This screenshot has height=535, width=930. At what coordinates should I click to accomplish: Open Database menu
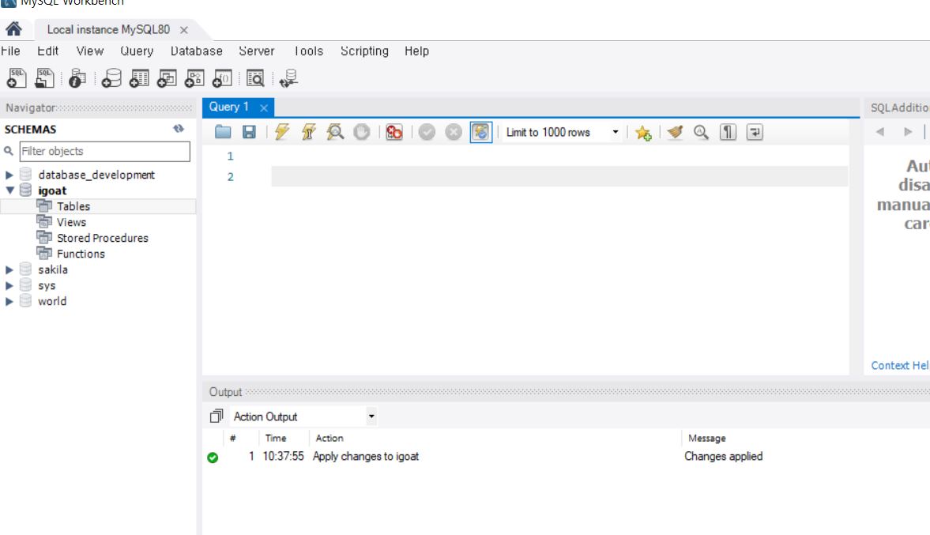[x=196, y=51]
